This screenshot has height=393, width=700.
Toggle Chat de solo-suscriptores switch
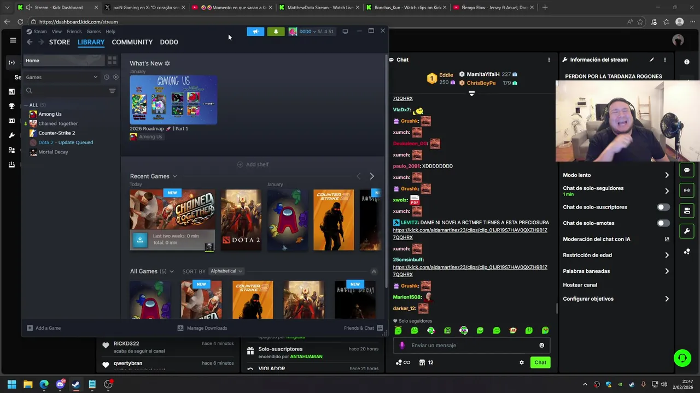point(663,207)
